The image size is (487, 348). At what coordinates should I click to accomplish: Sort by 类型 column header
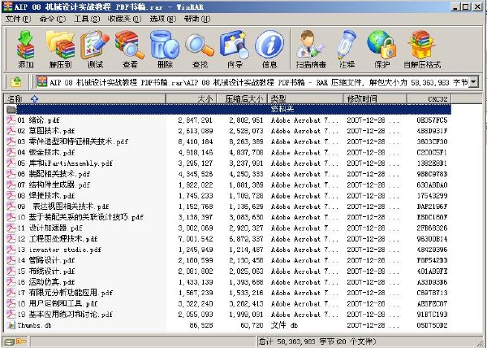tap(305, 99)
